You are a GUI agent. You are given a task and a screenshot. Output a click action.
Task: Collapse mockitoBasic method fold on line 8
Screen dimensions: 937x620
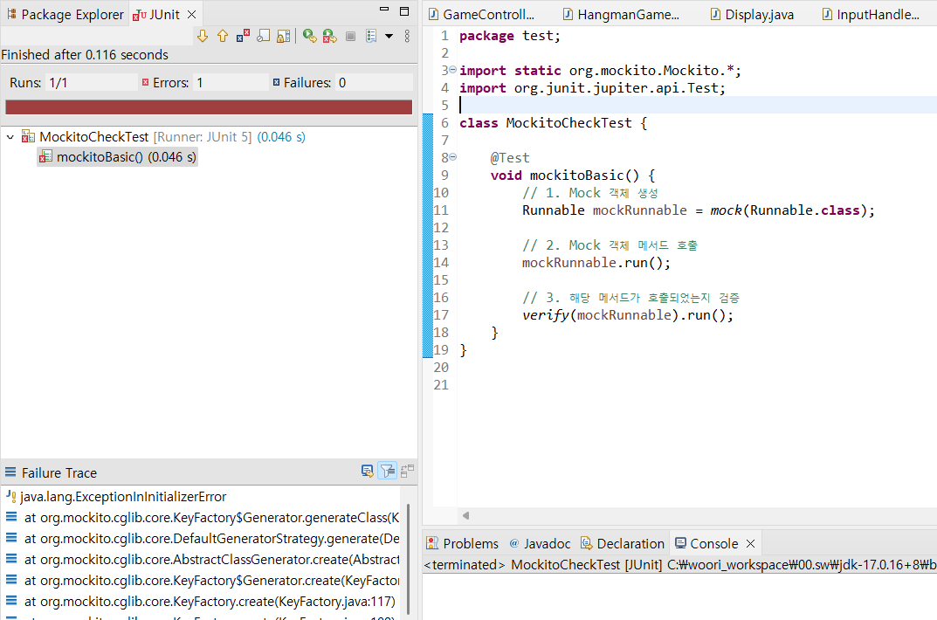point(453,157)
